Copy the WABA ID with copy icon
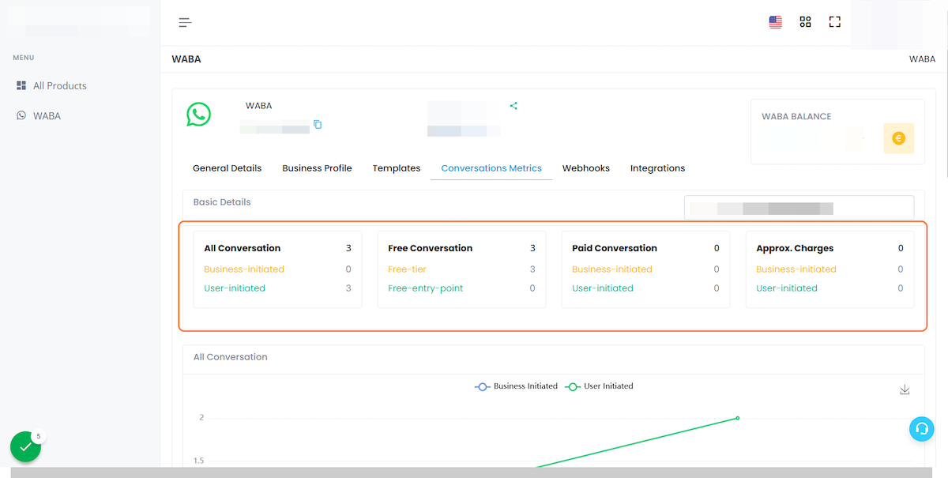Viewport: 948px width, 478px height. [318, 125]
